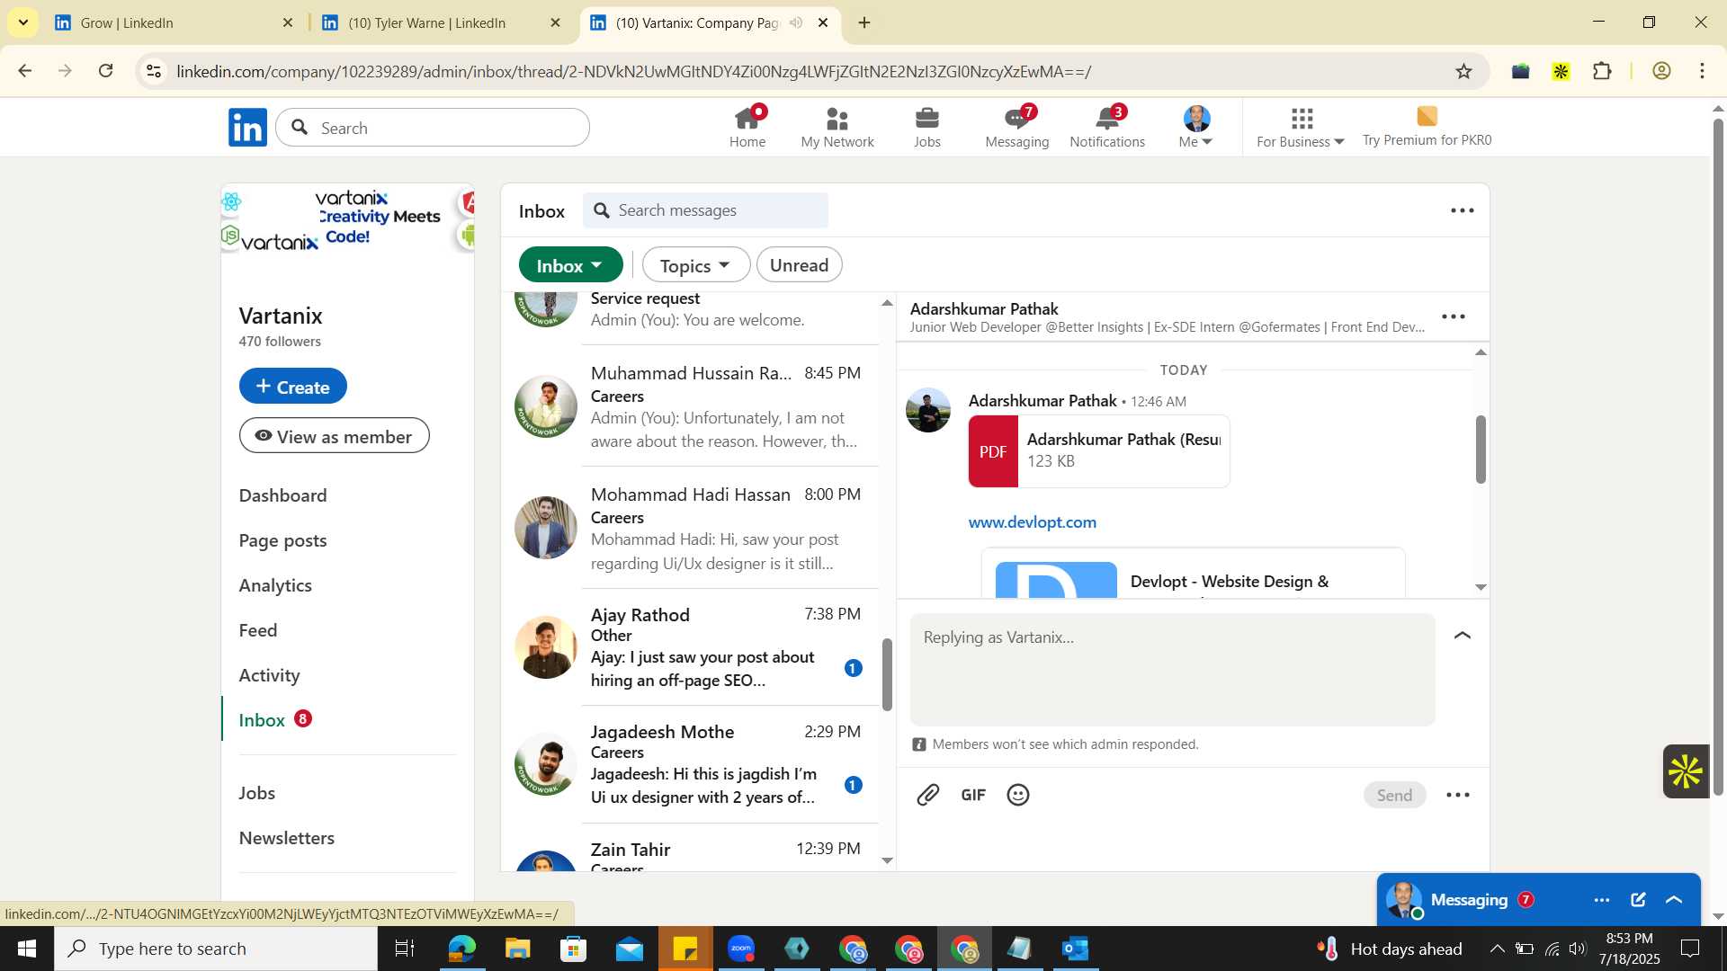
Task: Mute audio on Vartanix tab
Action: pos(795,22)
